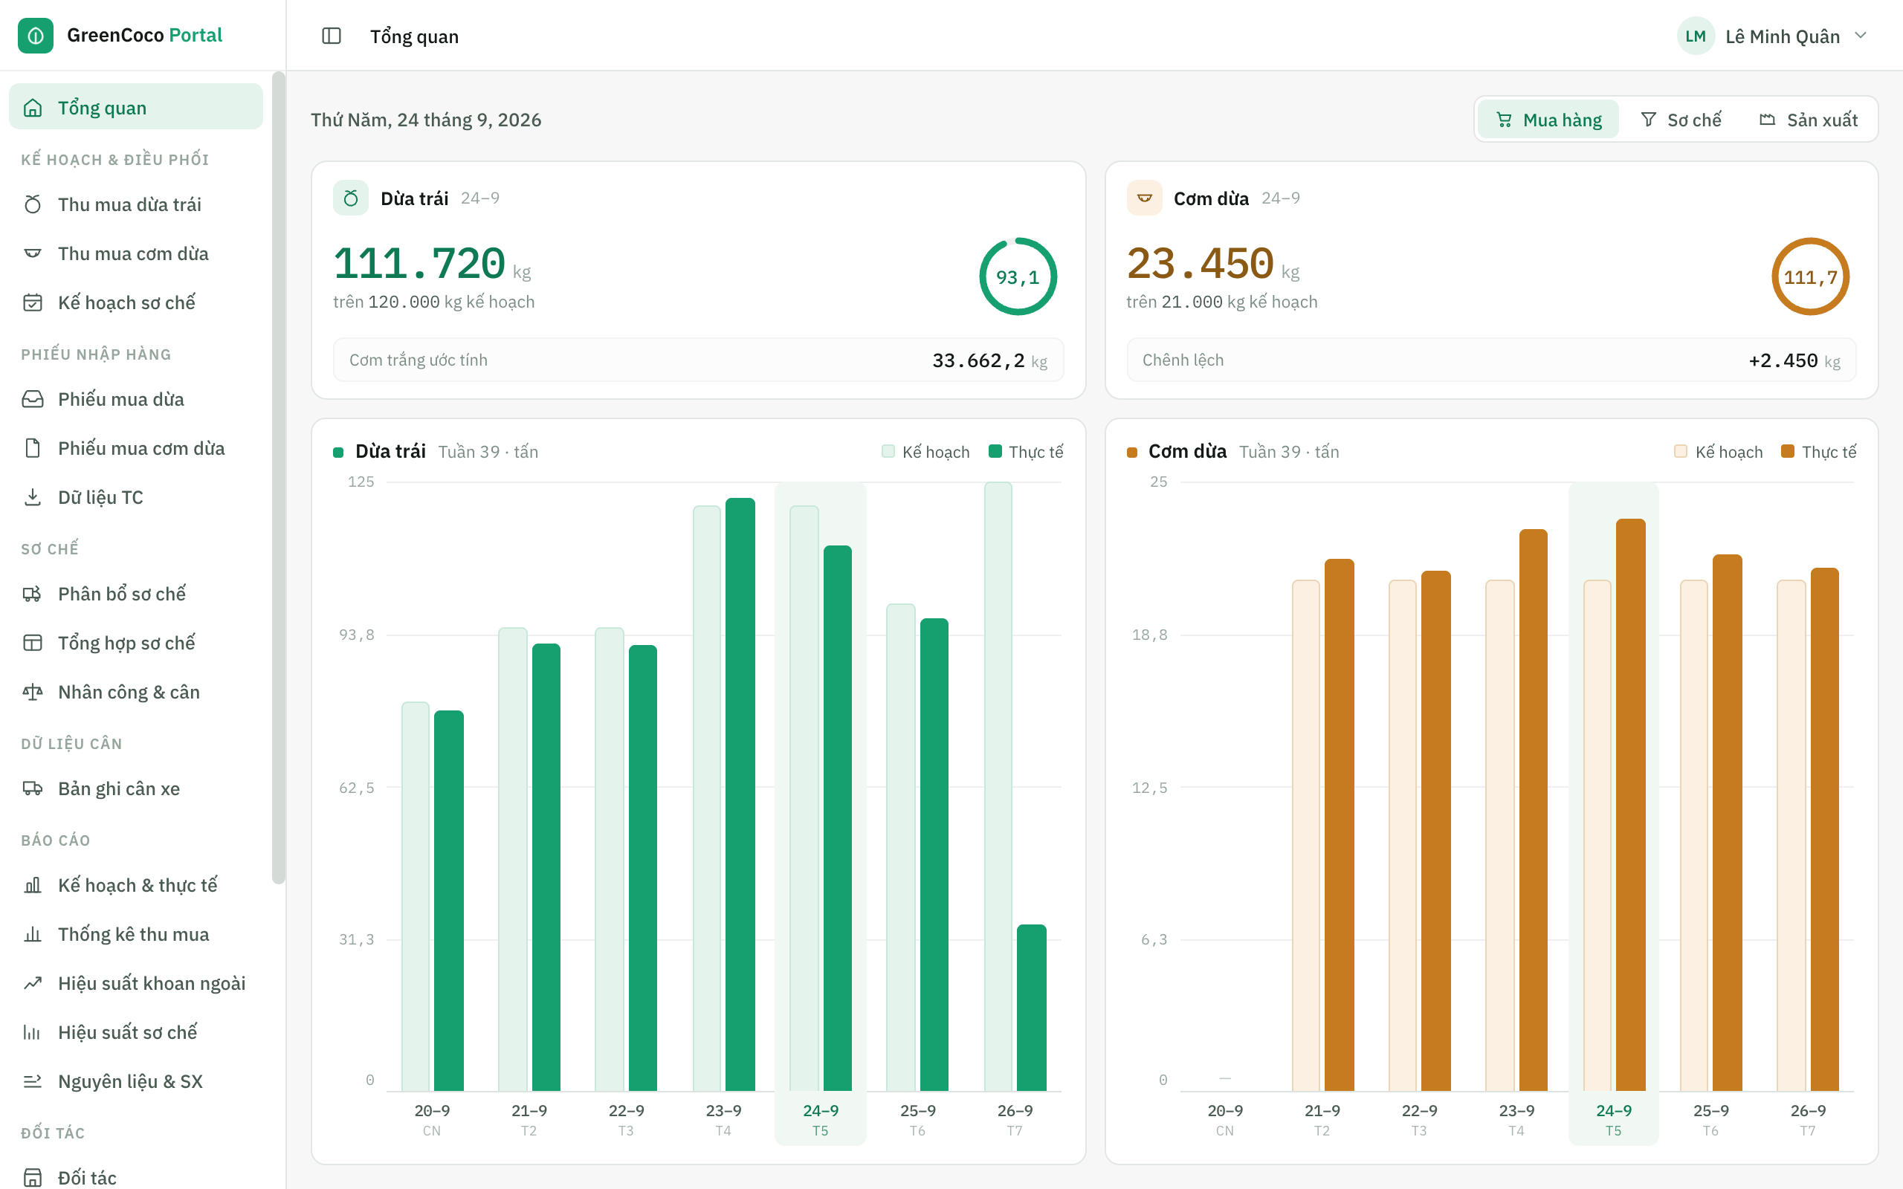Click the 111.720 kg value
The width and height of the screenshot is (1903, 1189).
click(432, 263)
